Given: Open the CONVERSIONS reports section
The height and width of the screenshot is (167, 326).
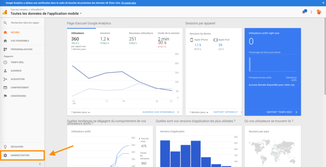Looking at the screenshot, I should [18, 96].
